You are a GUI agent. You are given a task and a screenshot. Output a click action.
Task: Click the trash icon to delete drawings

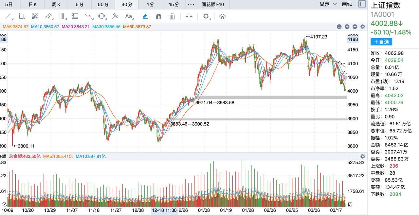172,16
